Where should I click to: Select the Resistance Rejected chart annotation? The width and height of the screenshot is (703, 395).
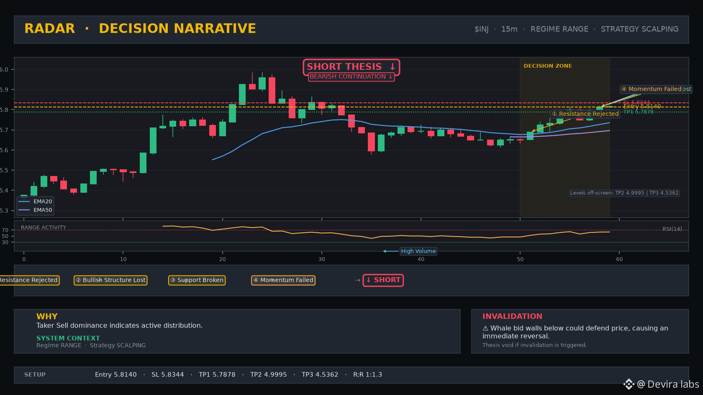(585, 114)
